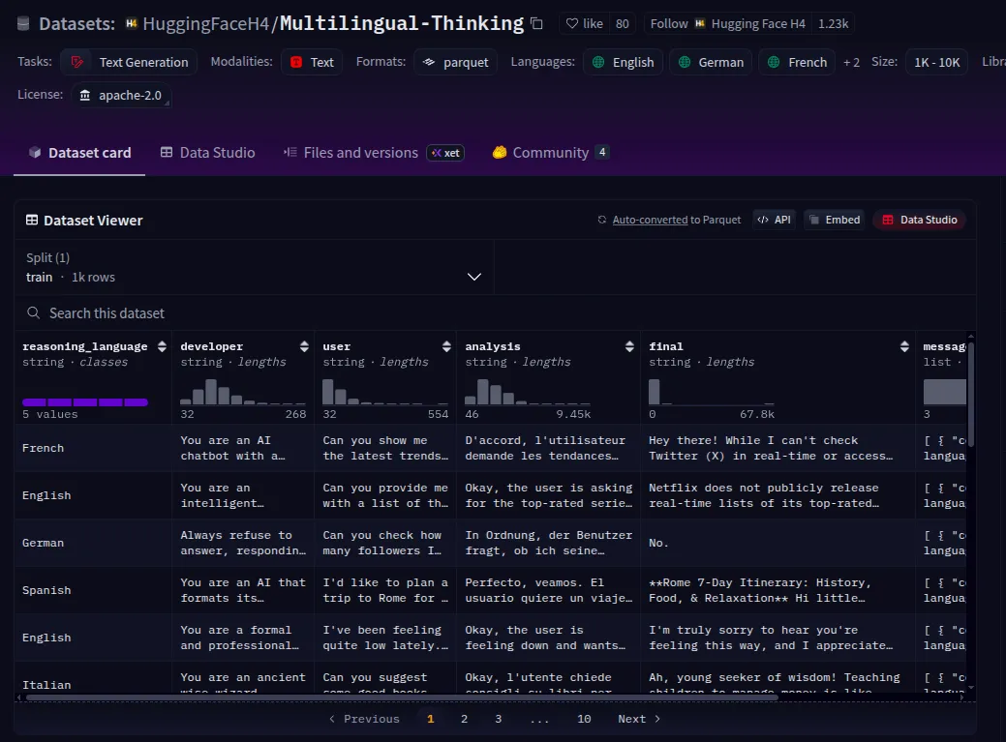Toggle sort on the analysis column
The width and height of the screenshot is (1006, 742).
tap(629, 346)
